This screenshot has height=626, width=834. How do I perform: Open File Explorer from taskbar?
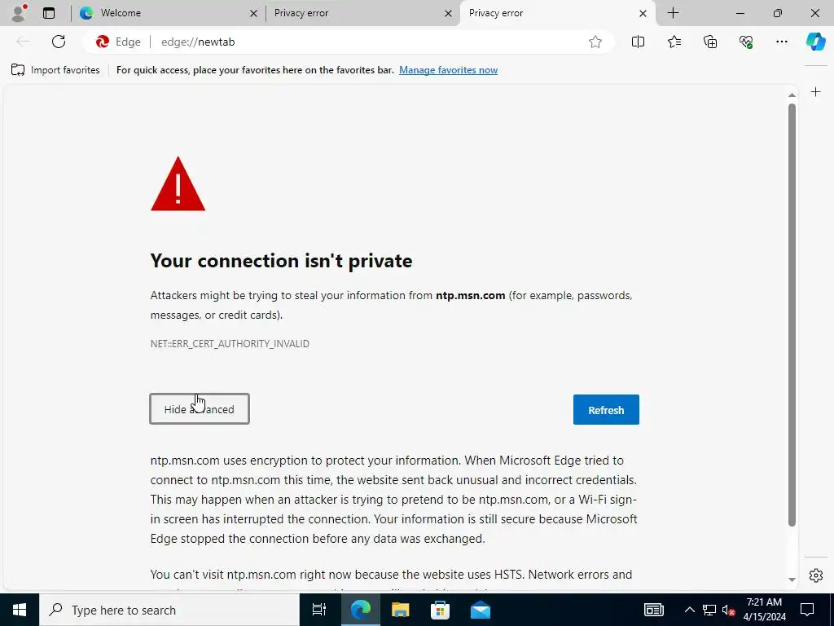[400, 610]
